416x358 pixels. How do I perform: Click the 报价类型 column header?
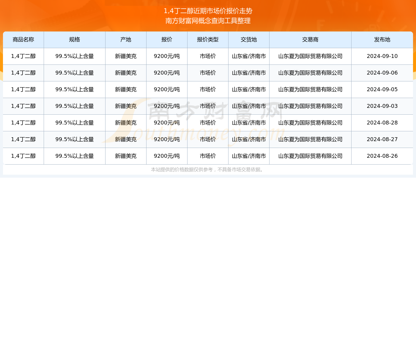tap(208, 40)
